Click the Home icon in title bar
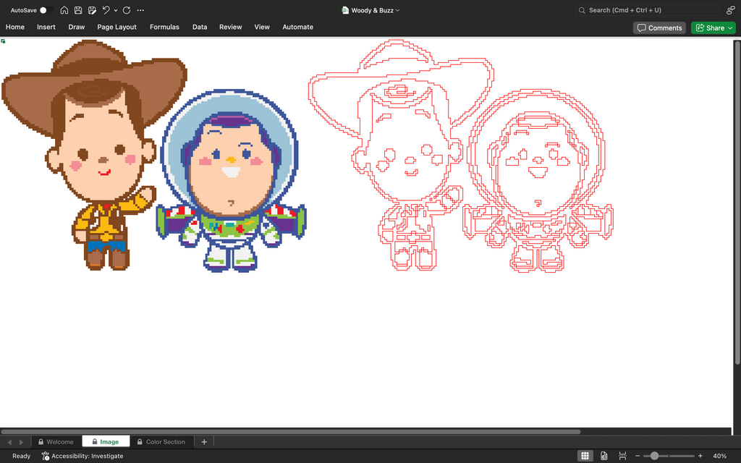This screenshot has width=741, height=463. pos(64,10)
